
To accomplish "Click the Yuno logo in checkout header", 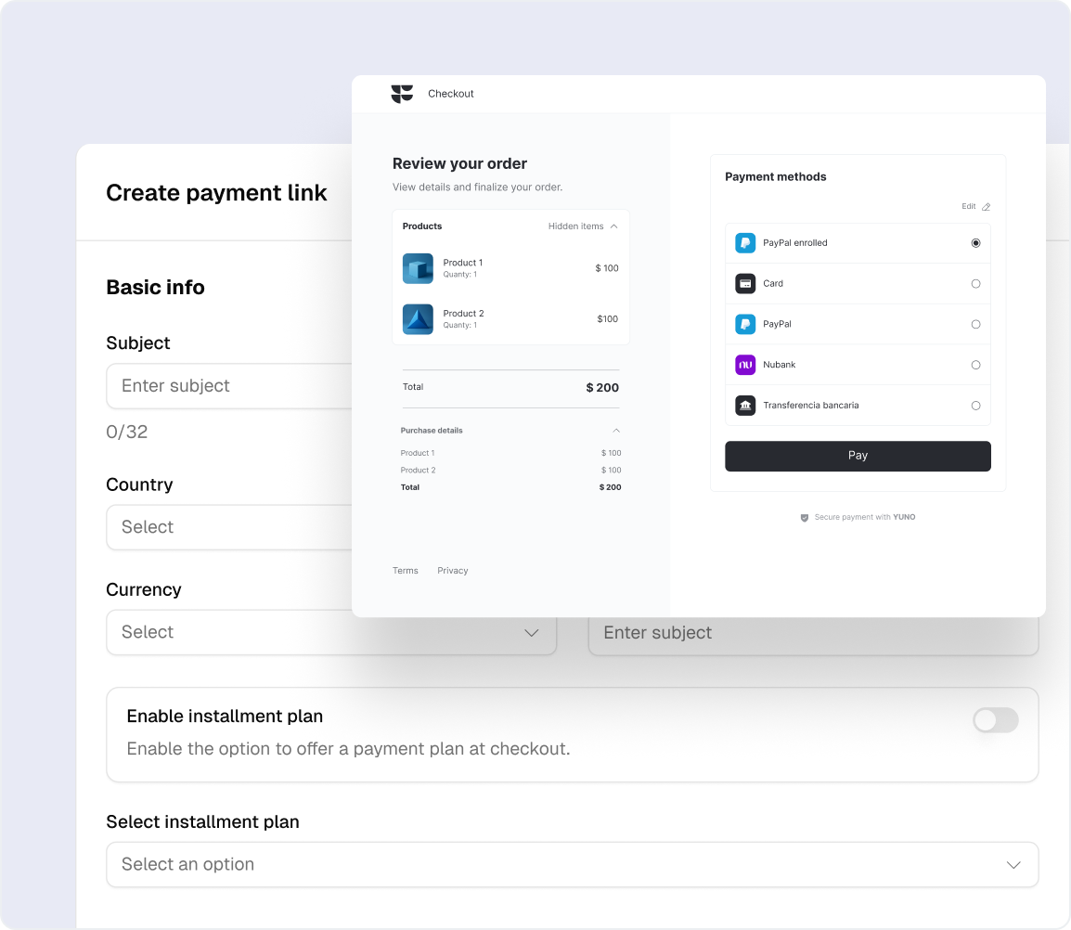I will [x=402, y=94].
